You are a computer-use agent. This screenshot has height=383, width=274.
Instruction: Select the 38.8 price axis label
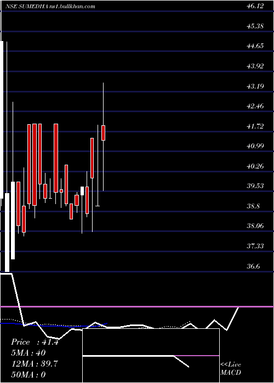click(x=253, y=206)
